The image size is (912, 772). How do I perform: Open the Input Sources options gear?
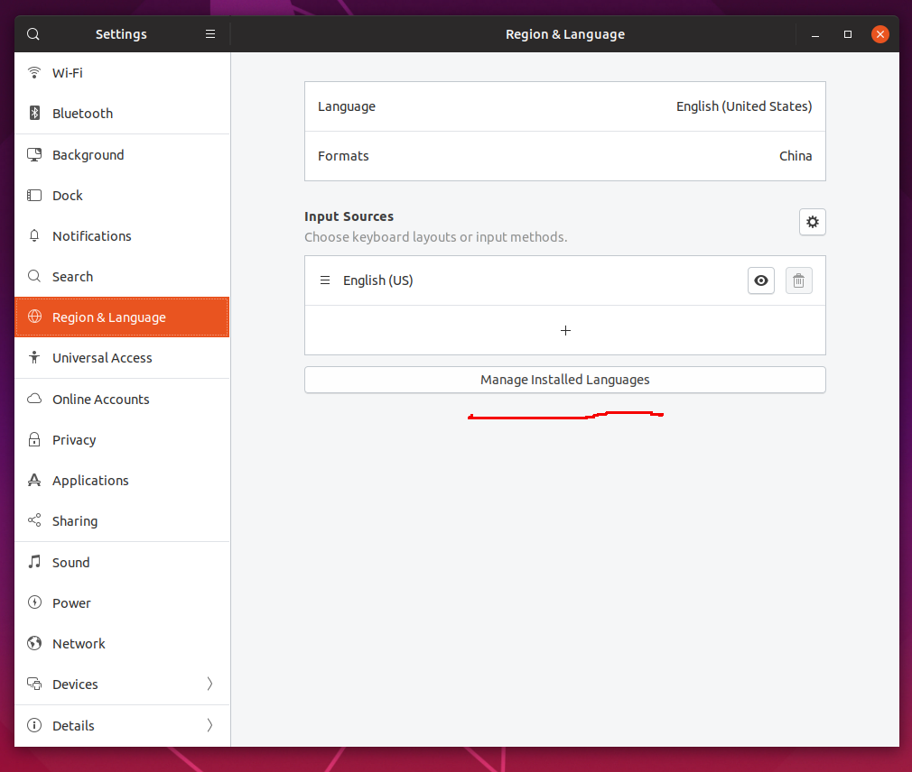click(812, 221)
